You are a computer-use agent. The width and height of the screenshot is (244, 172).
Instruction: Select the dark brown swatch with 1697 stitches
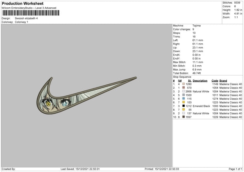coord(183,117)
